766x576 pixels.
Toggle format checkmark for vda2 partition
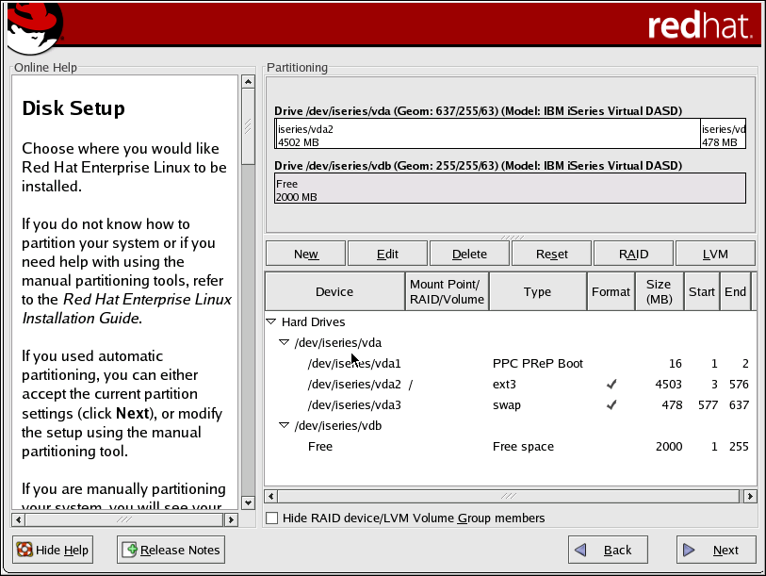pos(611,385)
